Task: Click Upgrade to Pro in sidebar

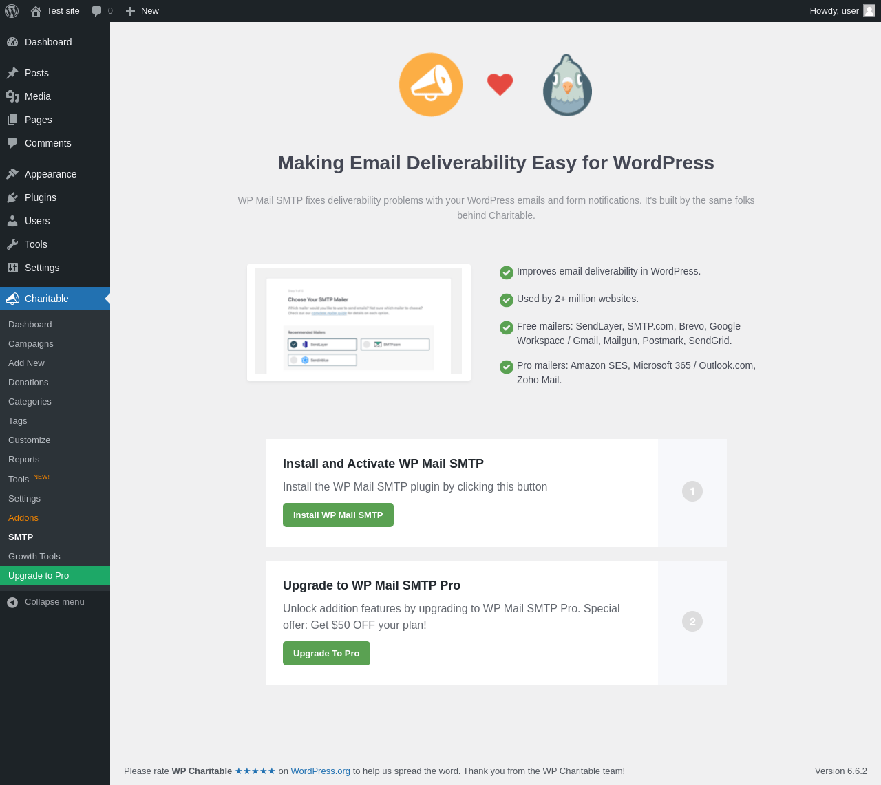Action: point(55,576)
